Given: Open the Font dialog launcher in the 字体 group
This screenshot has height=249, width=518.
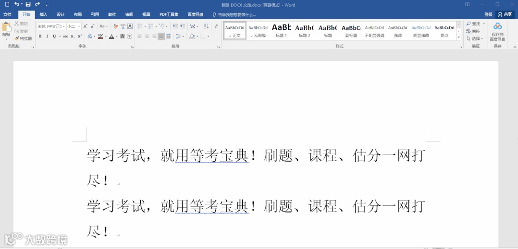Looking at the screenshot, I should [132, 47].
